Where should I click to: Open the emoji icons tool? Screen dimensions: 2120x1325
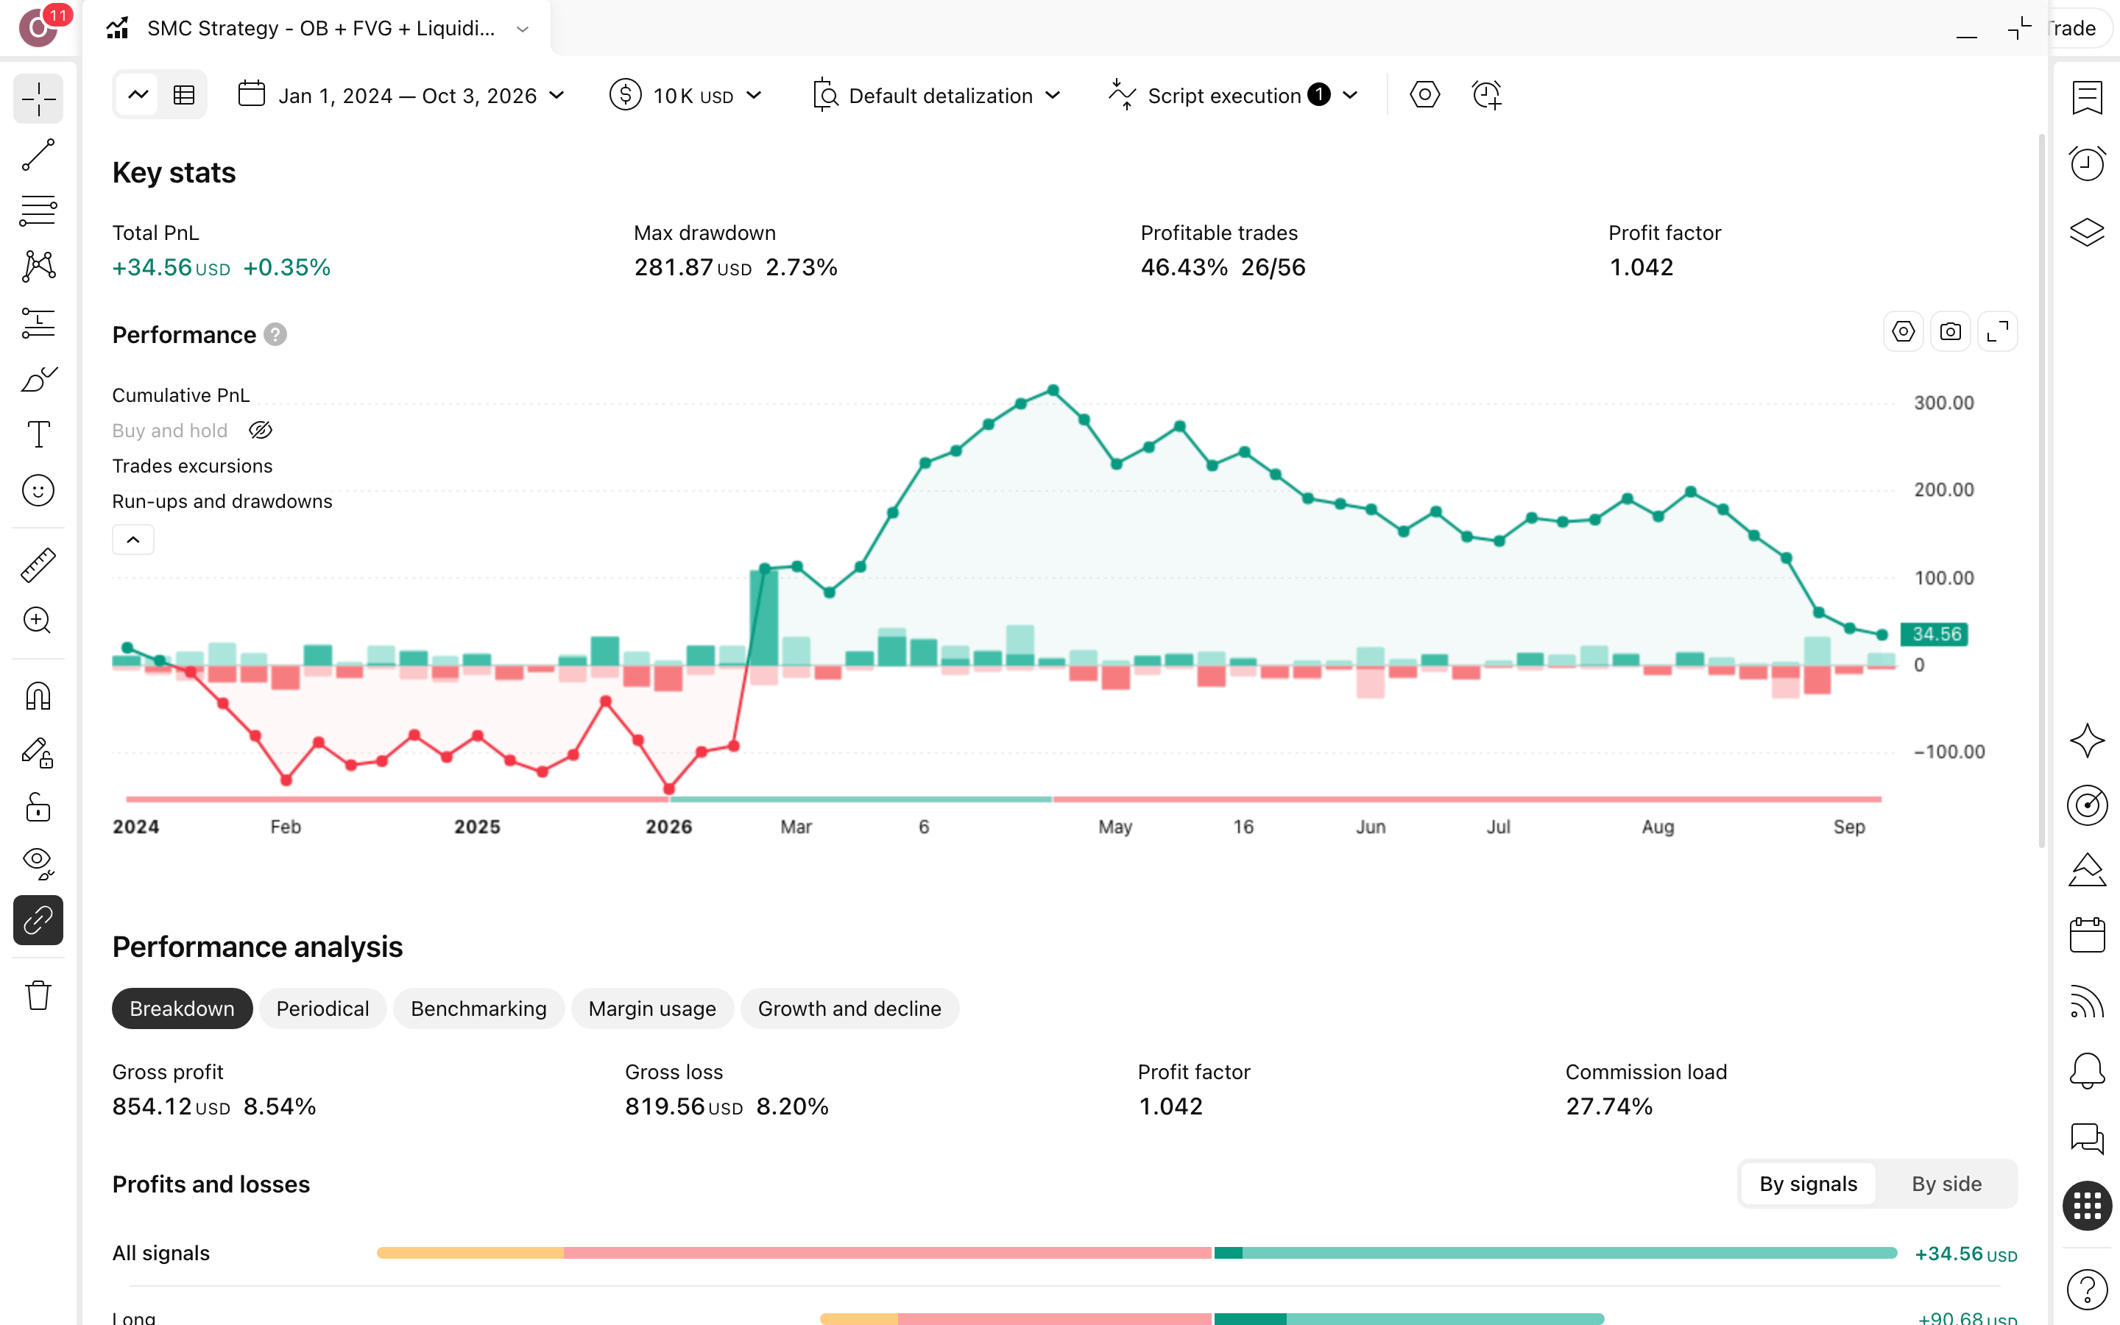pyautogui.click(x=38, y=491)
